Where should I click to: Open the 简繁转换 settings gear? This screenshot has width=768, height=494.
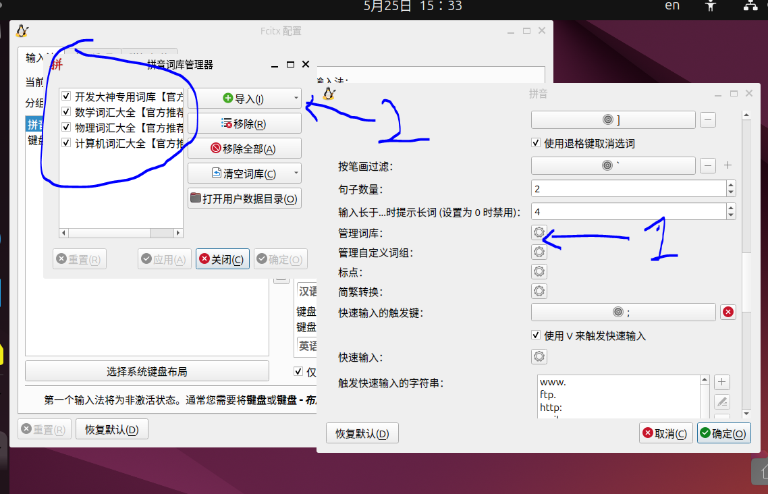(x=539, y=291)
